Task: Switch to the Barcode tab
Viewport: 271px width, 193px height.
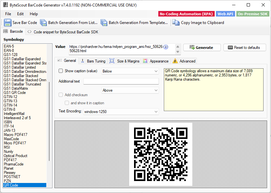Action: 13,31
